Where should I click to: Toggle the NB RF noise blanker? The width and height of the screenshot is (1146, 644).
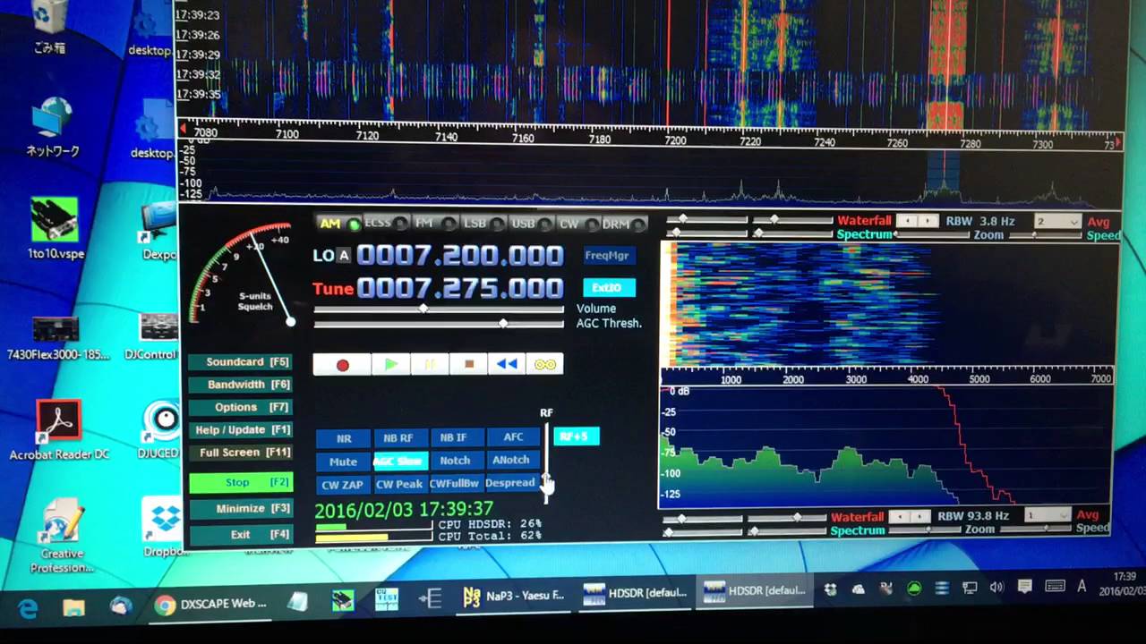tap(398, 438)
